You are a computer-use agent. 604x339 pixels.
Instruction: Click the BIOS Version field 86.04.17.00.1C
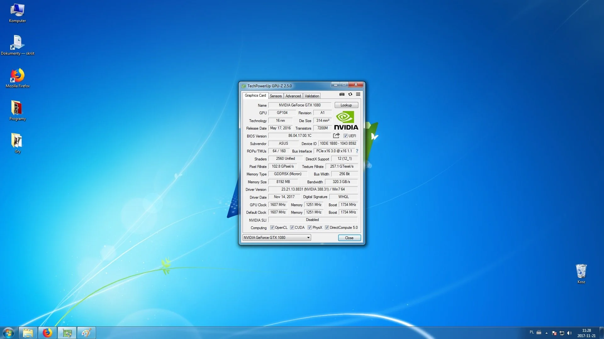pyautogui.click(x=299, y=136)
